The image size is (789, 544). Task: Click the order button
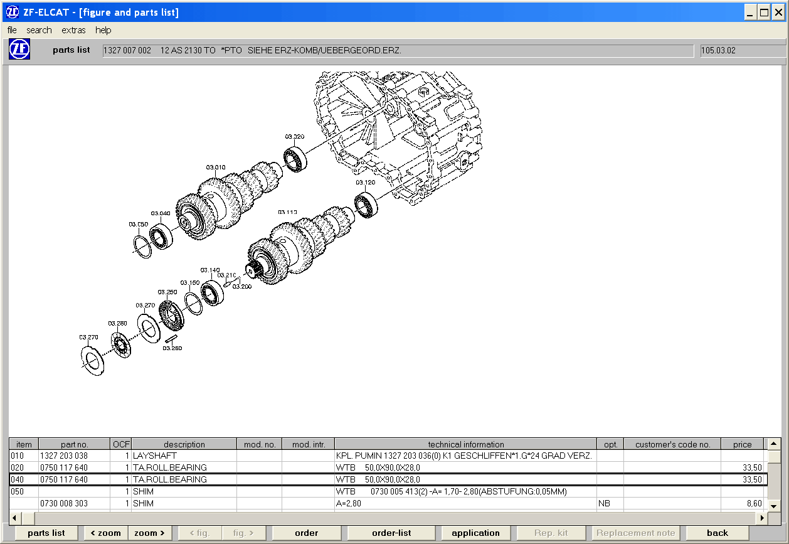click(x=306, y=533)
